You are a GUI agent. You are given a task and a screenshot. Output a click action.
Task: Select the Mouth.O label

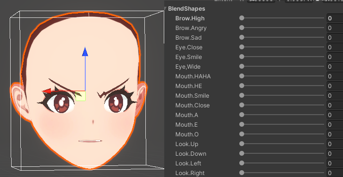187,134
